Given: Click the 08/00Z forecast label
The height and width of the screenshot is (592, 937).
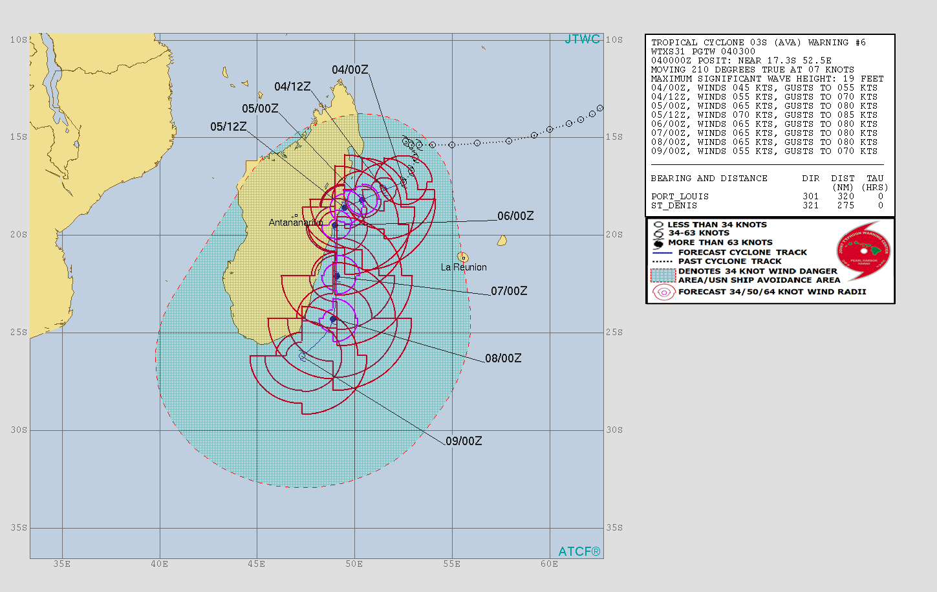Looking at the screenshot, I should click(503, 358).
